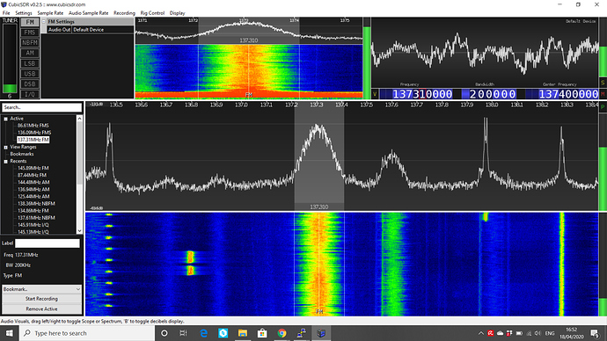Screen dimensions: 607x341
Task: Open the Bookmark dropdown
Action: point(42,289)
